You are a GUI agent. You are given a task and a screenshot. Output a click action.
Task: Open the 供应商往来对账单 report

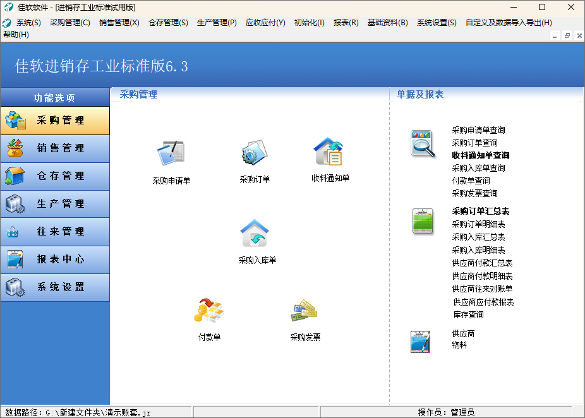pyautogui.click(x=482, y=289)
